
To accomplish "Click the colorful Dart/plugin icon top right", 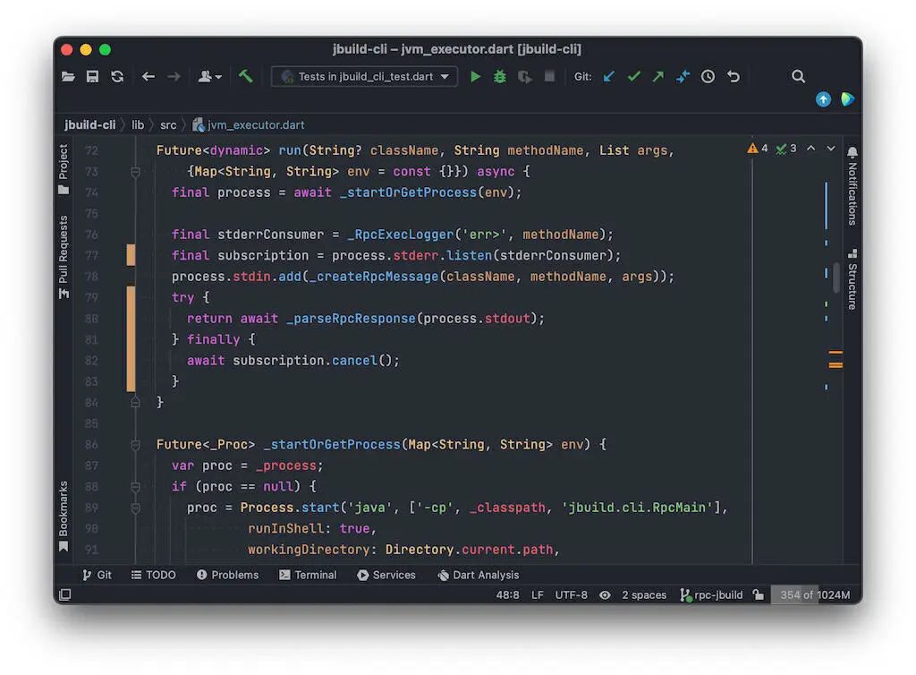I will [x=847, y=99].
